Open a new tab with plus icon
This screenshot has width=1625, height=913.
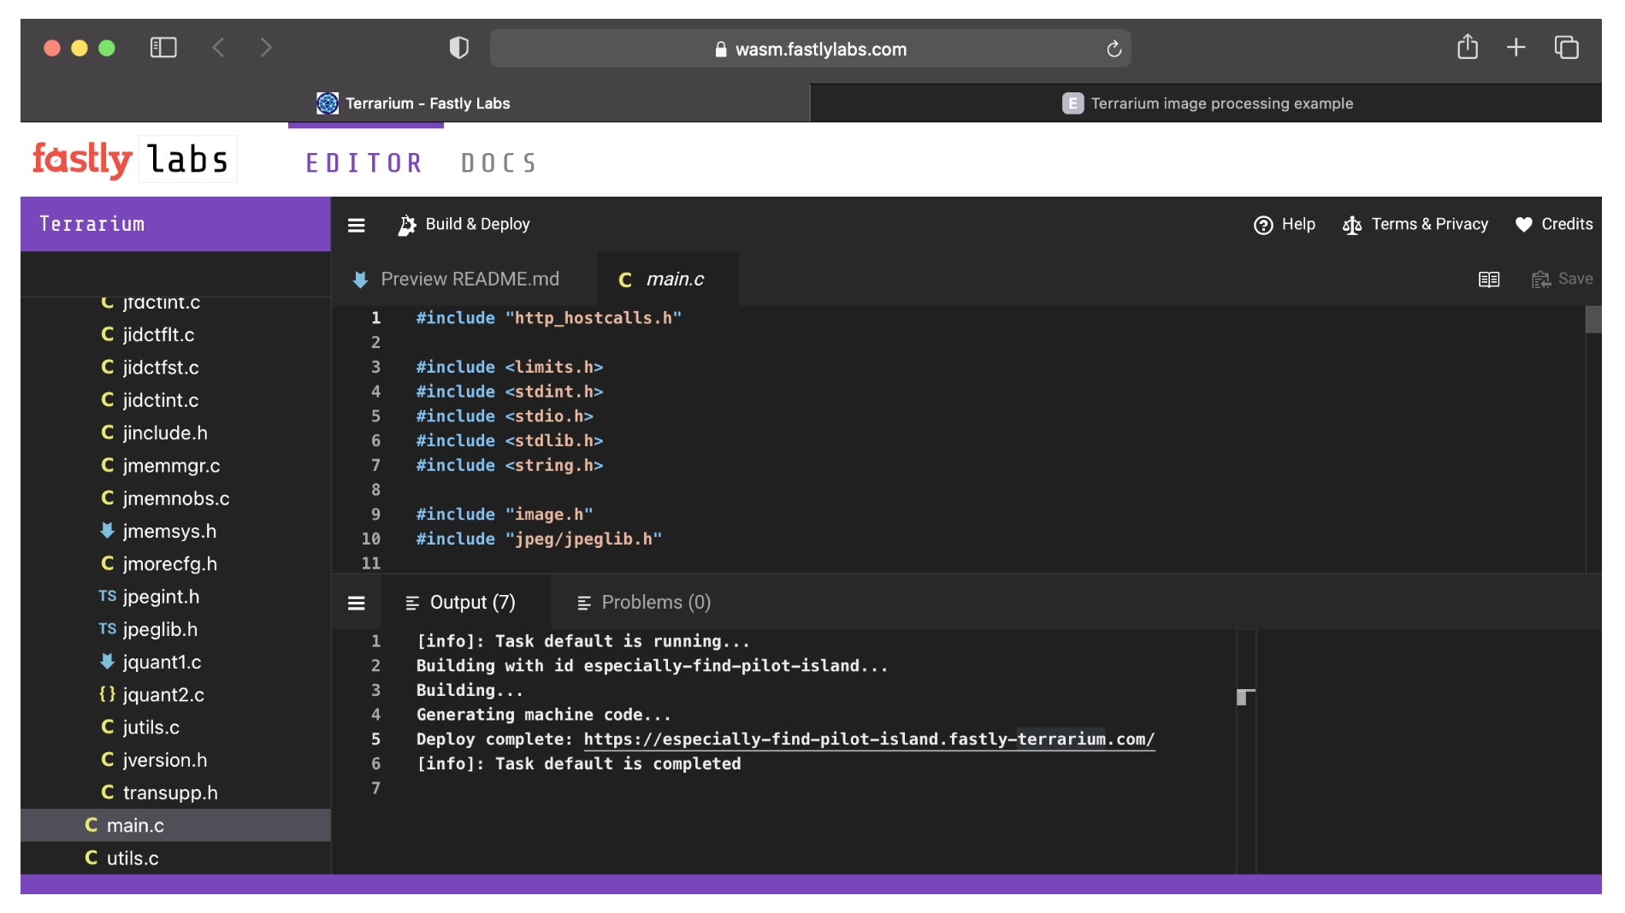click(x=1516, y=47)
